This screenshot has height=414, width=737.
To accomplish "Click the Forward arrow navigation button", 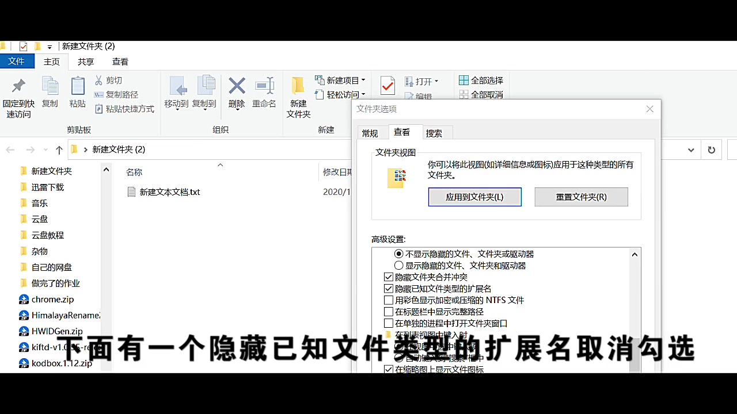I will click(31, 149).
